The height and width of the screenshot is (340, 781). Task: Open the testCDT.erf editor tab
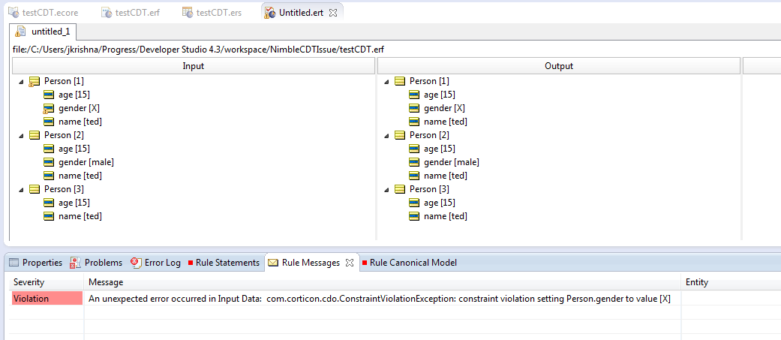click(130, 13)
